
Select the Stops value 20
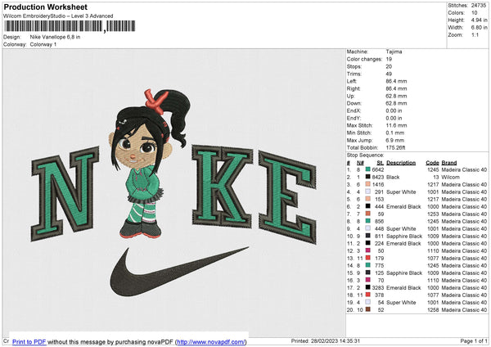tap(389, 66)
